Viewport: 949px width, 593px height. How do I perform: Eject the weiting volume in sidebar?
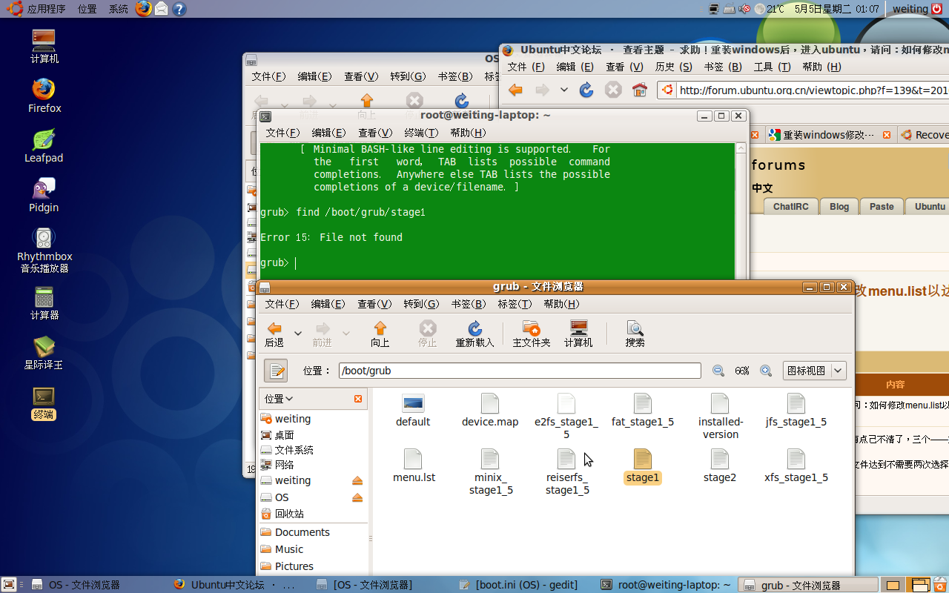tap(357, 480)
